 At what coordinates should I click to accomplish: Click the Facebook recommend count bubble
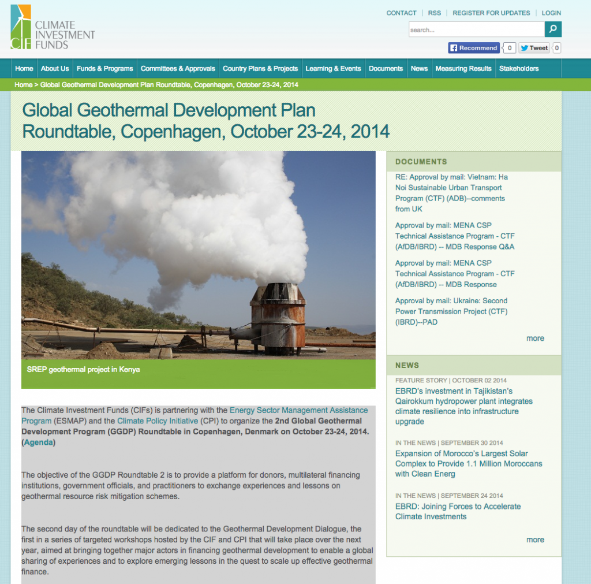(509, 48)
